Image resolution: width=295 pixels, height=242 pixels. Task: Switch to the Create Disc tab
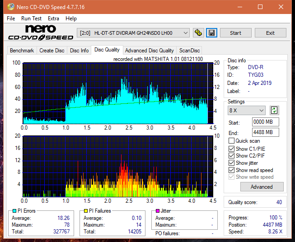coord(52,51)
